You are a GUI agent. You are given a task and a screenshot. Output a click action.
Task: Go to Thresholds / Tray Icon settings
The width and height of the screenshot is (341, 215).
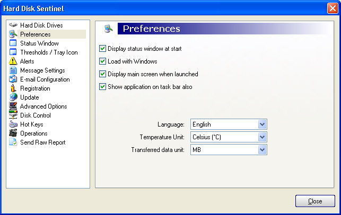[x=49, y=52]
